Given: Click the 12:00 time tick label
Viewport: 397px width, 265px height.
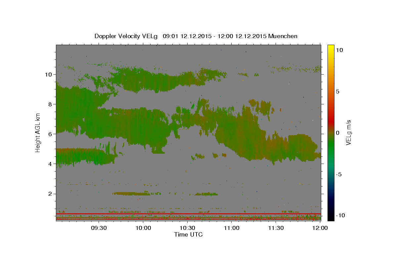Looking at the screenshot, I should tap(320, 228).
